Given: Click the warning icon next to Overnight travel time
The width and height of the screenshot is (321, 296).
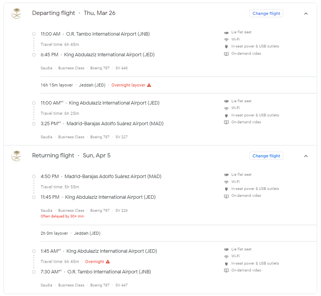Looking at the screenshot, I should pyautogui.click(x=108, y=262).
